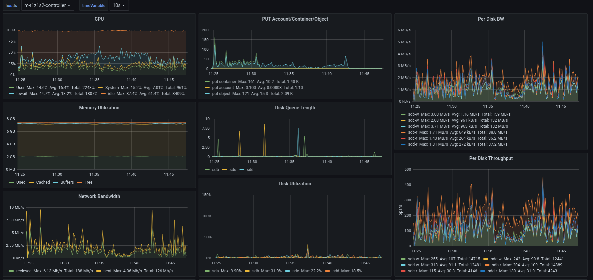Click the Per Disk Throughput panel title
This screenshot has width=593, height=280.
[491, 158]
